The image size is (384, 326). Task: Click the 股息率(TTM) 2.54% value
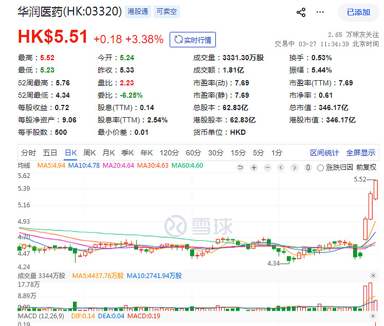tap(157, 120)
